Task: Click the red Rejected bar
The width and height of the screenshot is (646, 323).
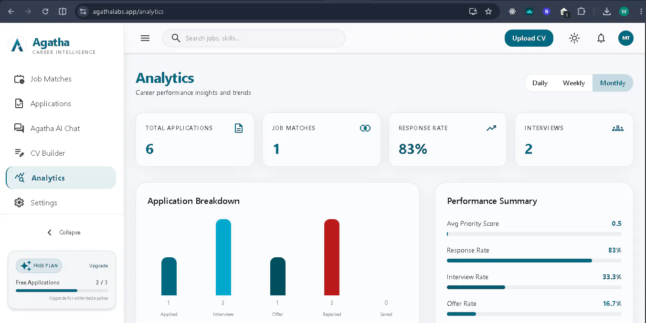Action: pos(332,257)
